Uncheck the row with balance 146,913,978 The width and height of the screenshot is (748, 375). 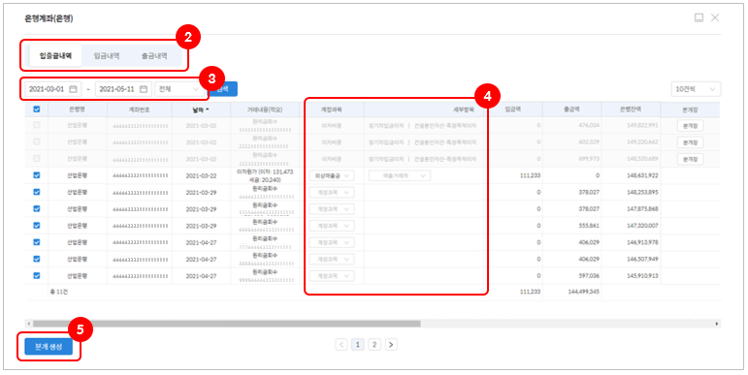coord(37,242)
